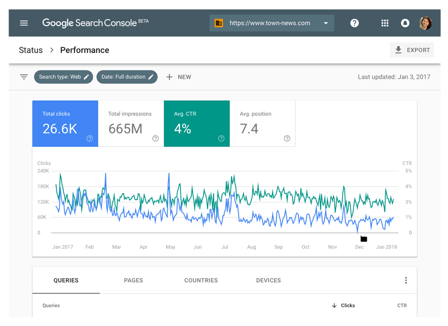
Task: Click the EXPORT button
Action: (x=412, y=50)
